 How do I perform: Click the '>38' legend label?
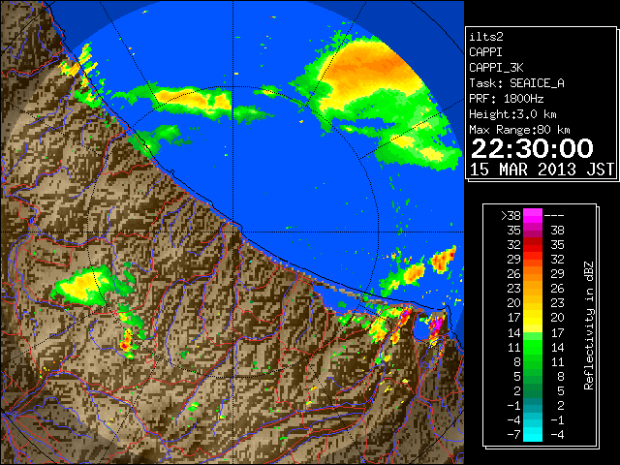(x=511, y=215)
